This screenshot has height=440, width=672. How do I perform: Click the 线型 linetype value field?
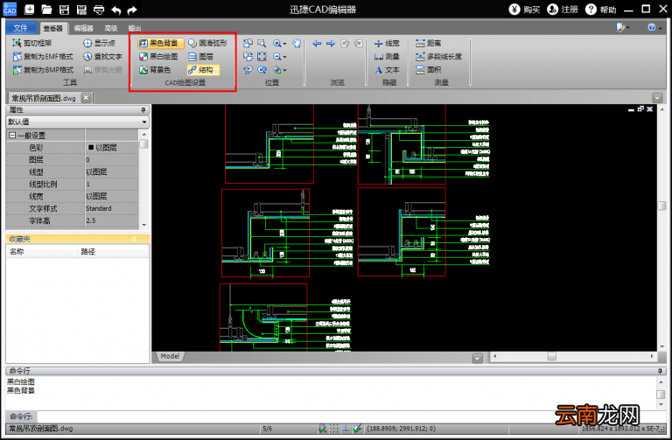(x=112, y=171)
